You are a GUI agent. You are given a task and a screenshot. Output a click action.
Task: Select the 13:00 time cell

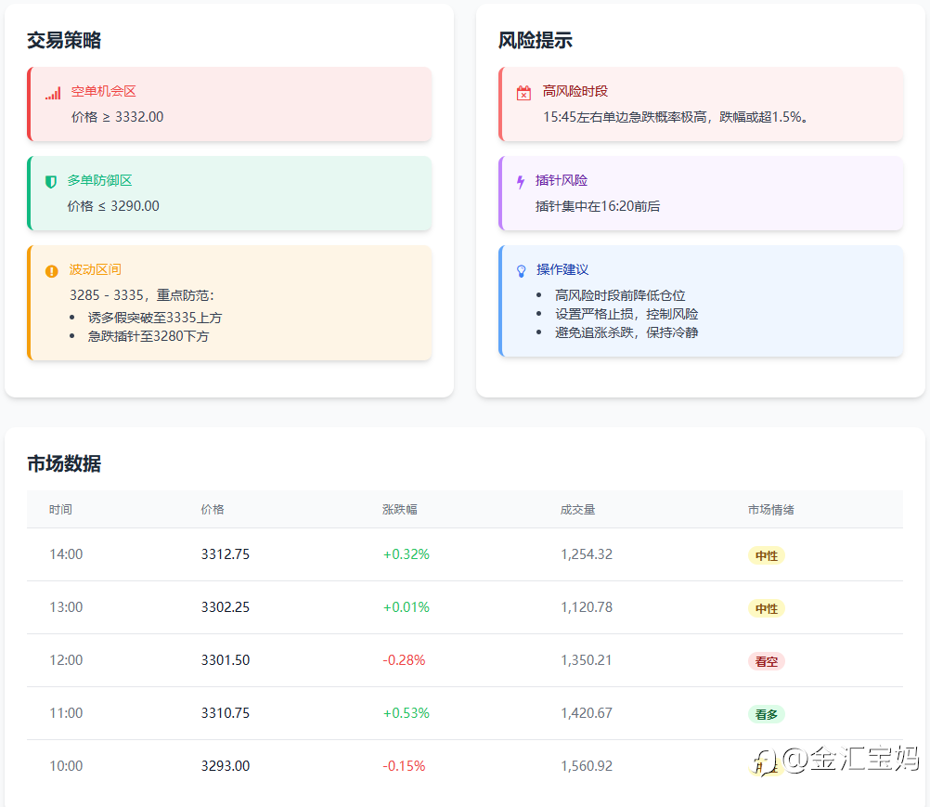pos(66,607)
